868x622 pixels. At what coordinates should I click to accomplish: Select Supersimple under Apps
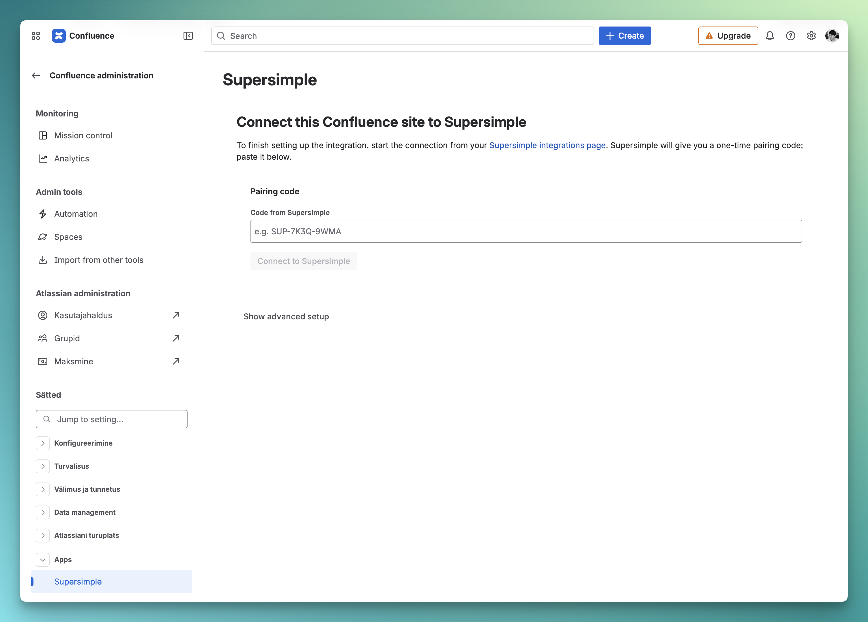[x=111, y=581]
